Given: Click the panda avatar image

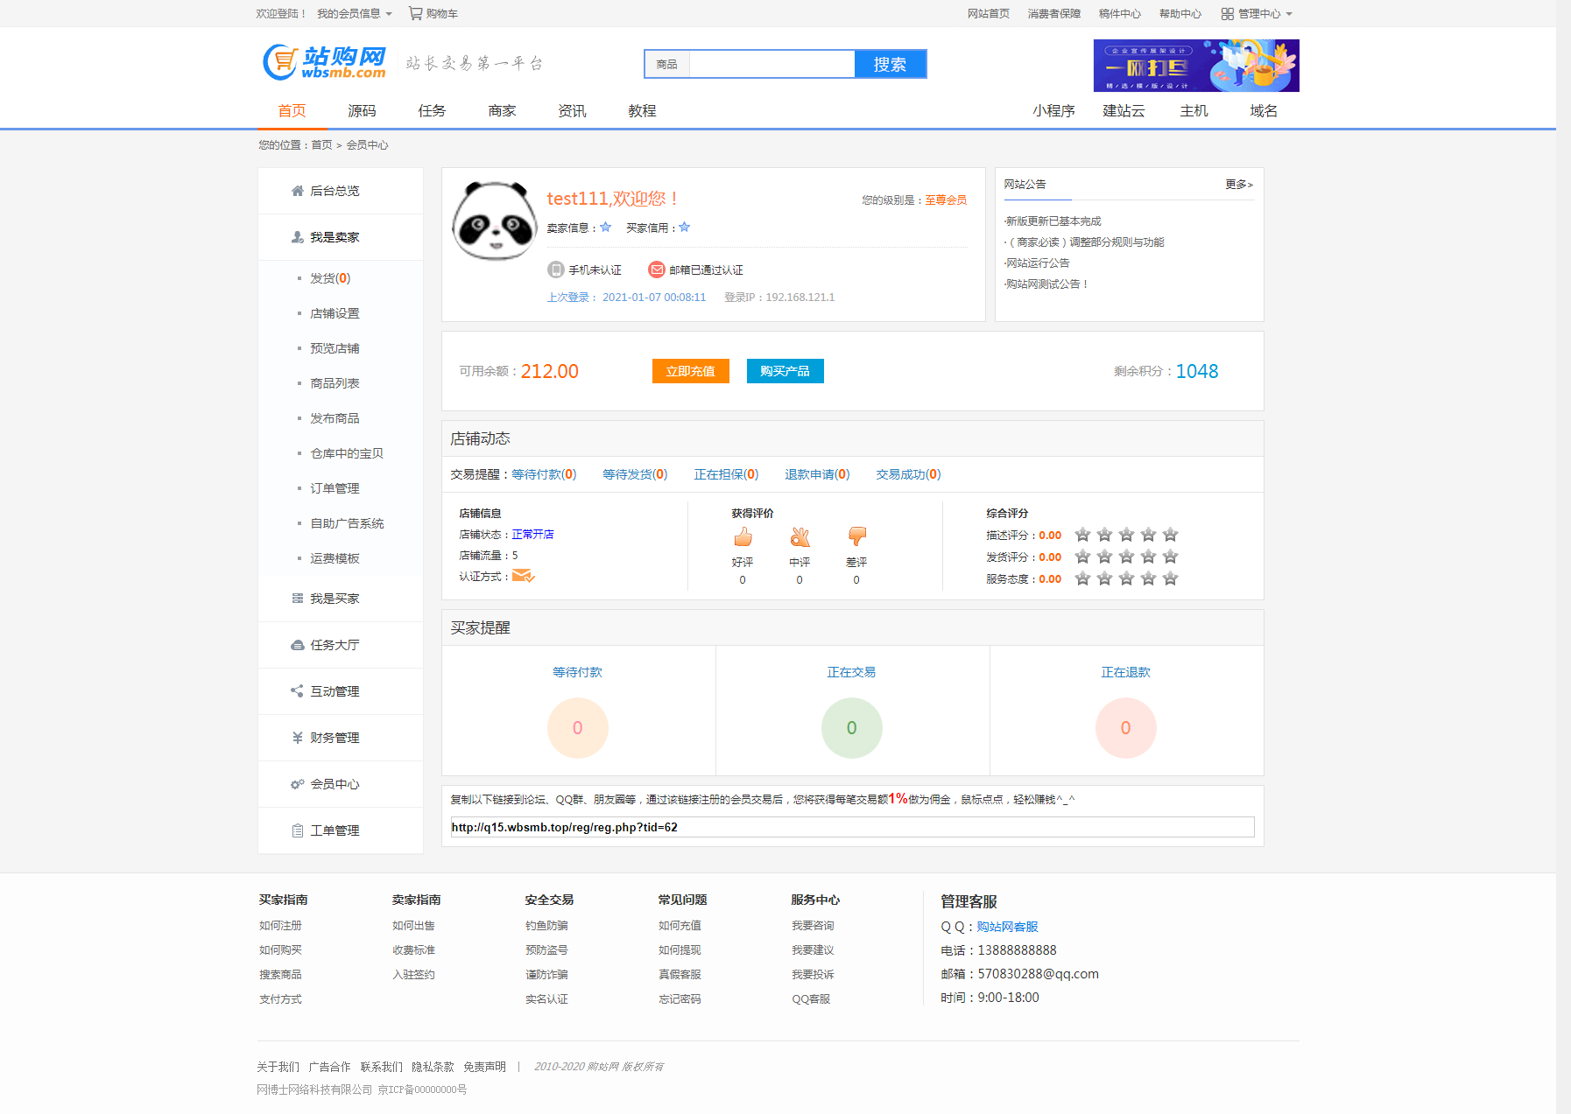Looking at the screenshot, I should pyautogui.click(x=495, y=221).
